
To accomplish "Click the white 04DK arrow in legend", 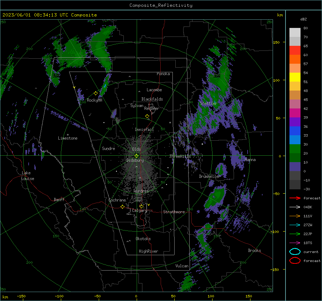I will [x=295, y=207].
